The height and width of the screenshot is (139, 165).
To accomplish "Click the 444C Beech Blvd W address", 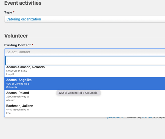I will point(18,109).
